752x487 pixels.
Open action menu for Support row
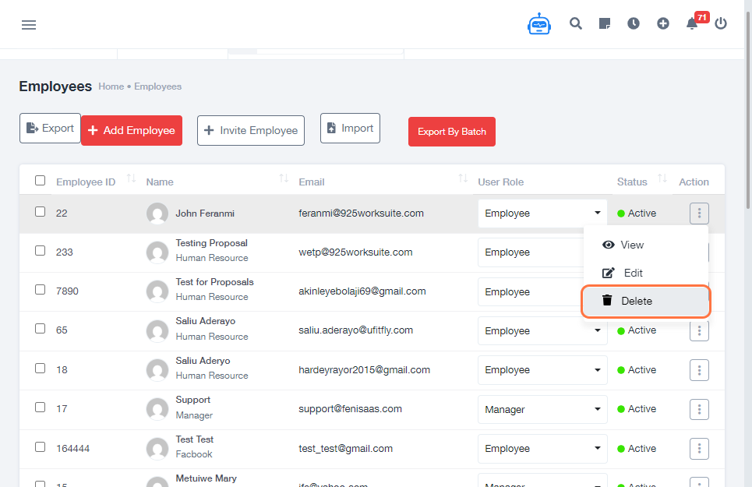(699, 409)
